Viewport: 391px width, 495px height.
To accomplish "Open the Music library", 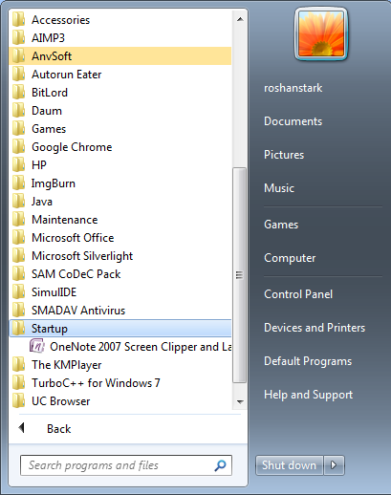I will point(279,188).
